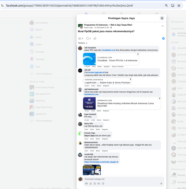Open Meta AI in the dimmed left sidebar

(x=36, y=30)
